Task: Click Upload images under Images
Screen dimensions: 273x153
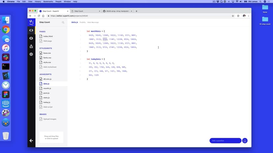Action: 50,119
